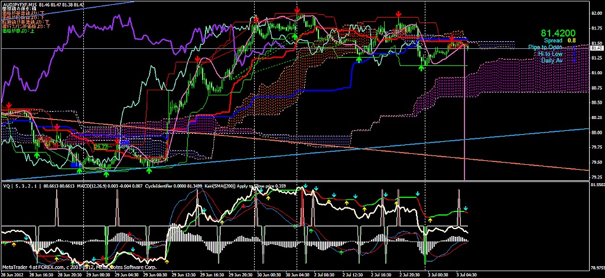605x278 pixels.
Task: Click the green up arrow near 29 Jun 08:30
Action: [149, 169]
